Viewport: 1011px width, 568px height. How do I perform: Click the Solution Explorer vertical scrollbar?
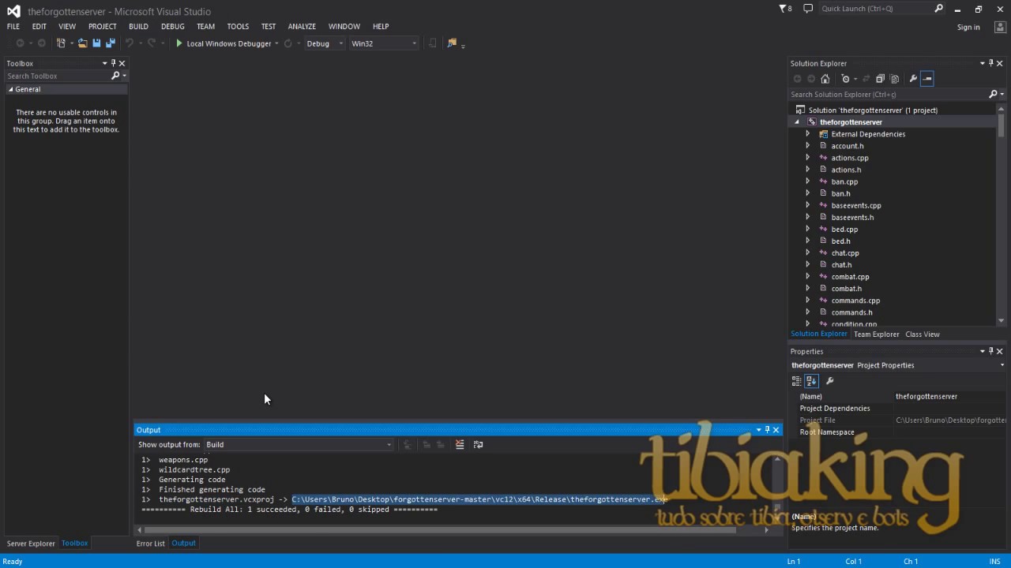click(x=1001, y=127)
